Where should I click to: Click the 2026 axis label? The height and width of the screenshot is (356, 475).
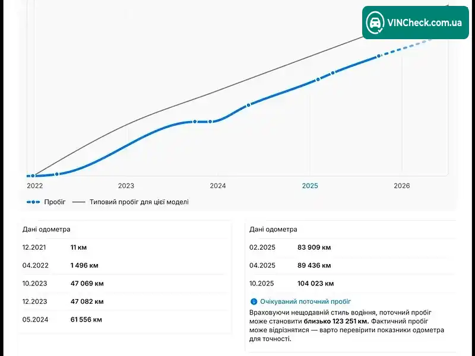click(x=402, y=186)
